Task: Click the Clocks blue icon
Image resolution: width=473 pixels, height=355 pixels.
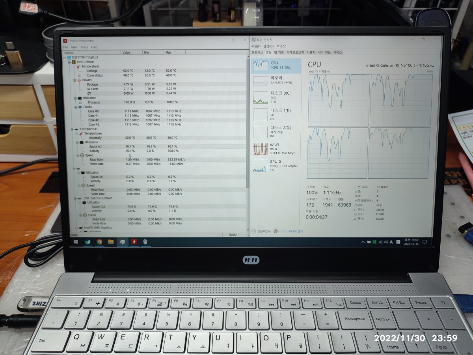Action: click(x=80, y=107)
